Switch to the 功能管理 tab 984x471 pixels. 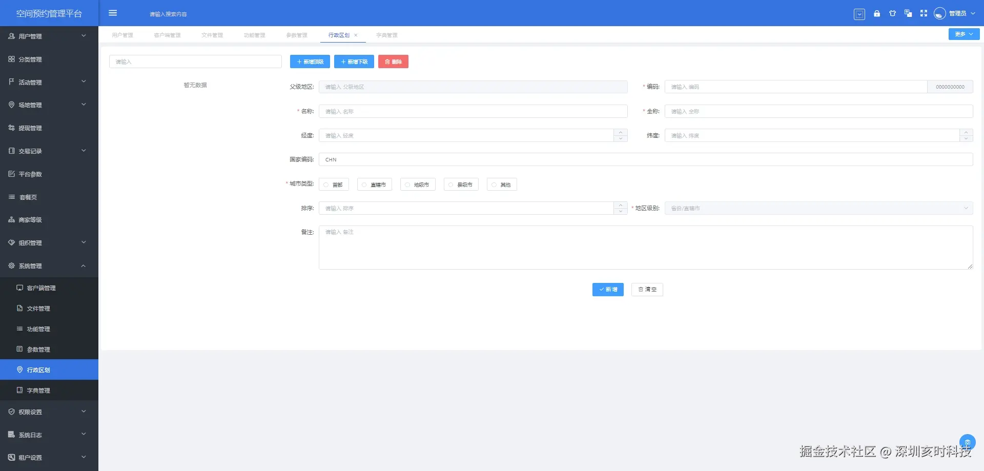pos(255,35)
